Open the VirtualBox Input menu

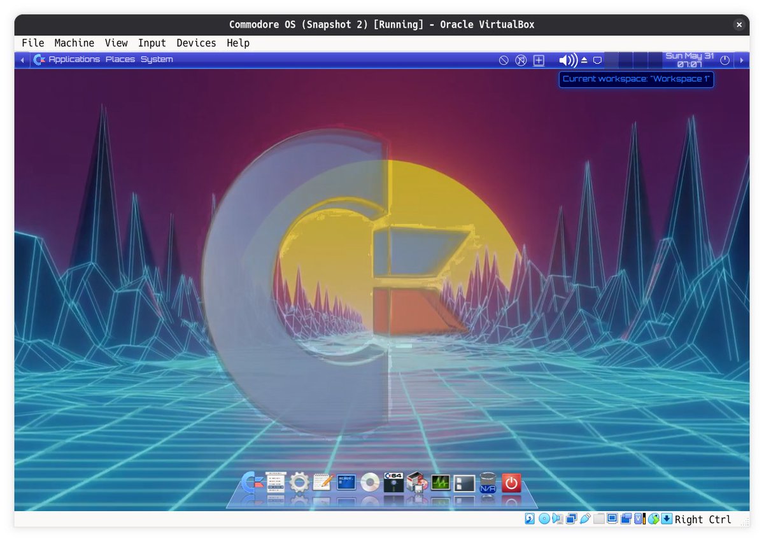152,43
